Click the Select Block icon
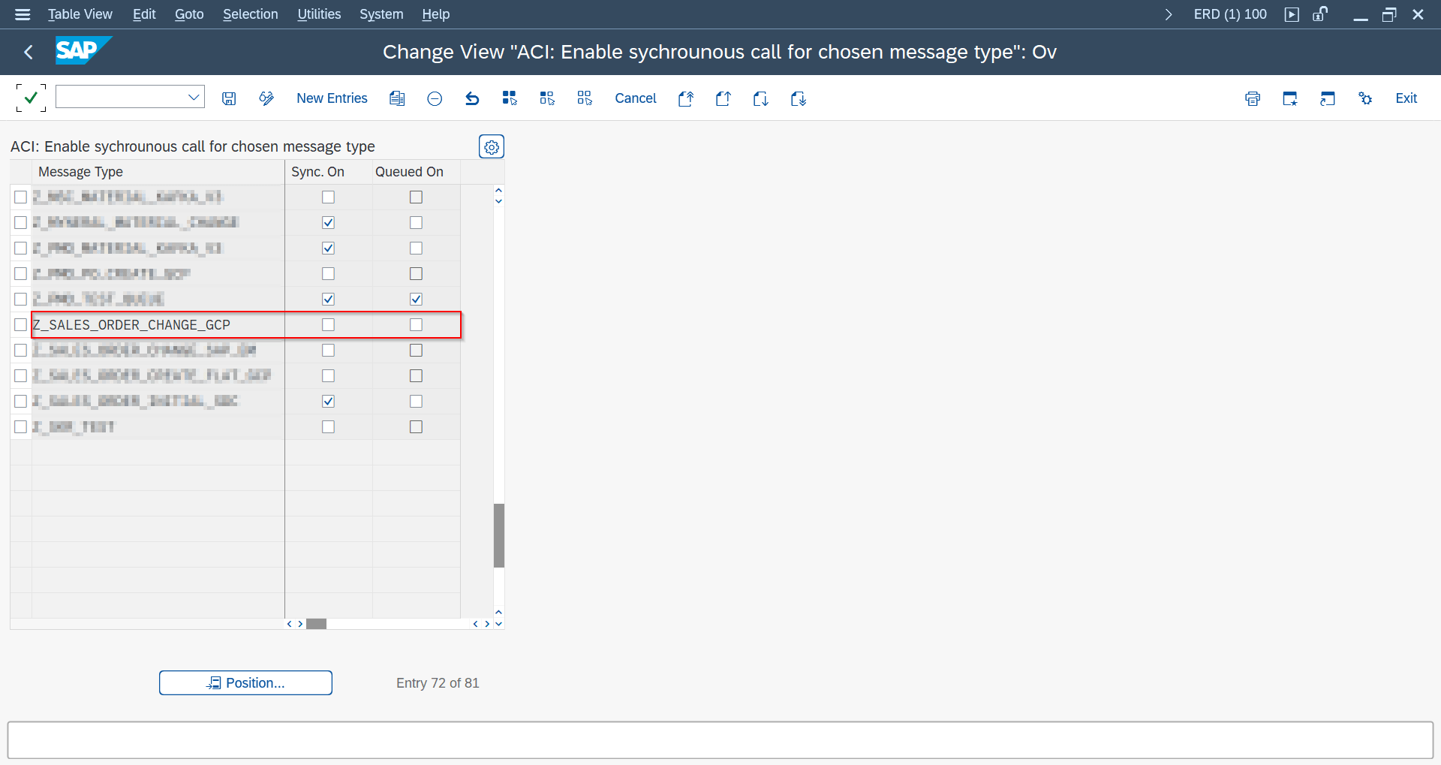The width and height of the screenshot is (1441, 765). point(547,98)
